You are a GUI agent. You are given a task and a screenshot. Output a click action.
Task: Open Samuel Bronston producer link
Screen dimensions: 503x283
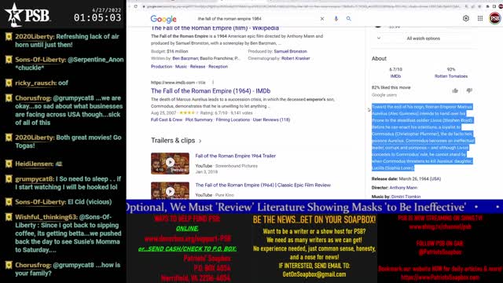(x=290, y=51)
